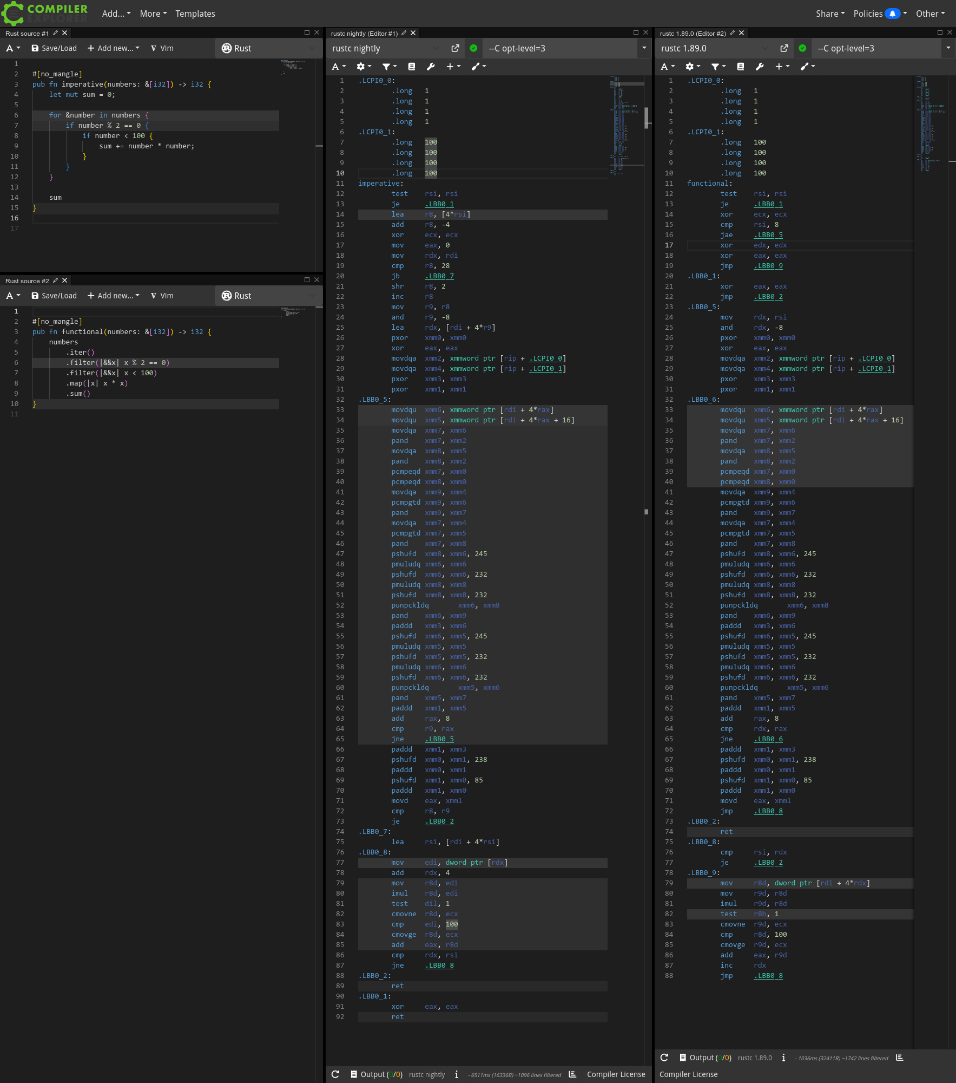Open output gear settings in rustc nightly pane

pos(364,67)
